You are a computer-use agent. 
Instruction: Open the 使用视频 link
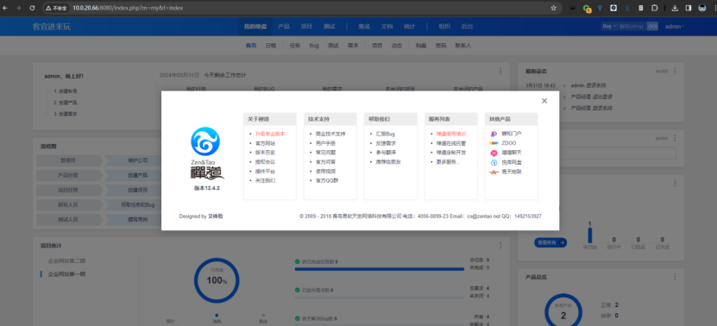pos(325,172)
